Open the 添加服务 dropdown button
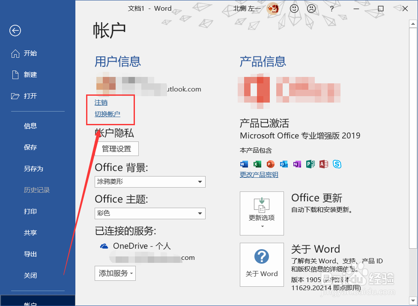This screenshot has height=306, width=418. [x=115, y=273]
